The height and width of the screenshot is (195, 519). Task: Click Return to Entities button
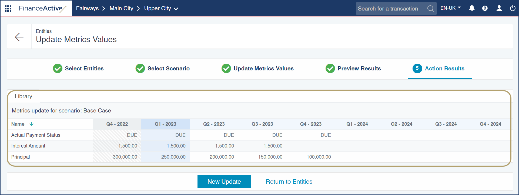click(289, 182)
